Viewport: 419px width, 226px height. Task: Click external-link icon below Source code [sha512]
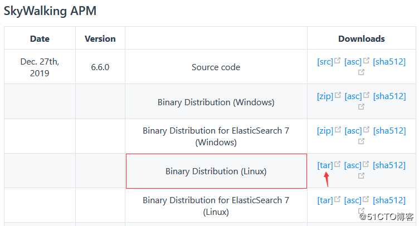[361, 72]
